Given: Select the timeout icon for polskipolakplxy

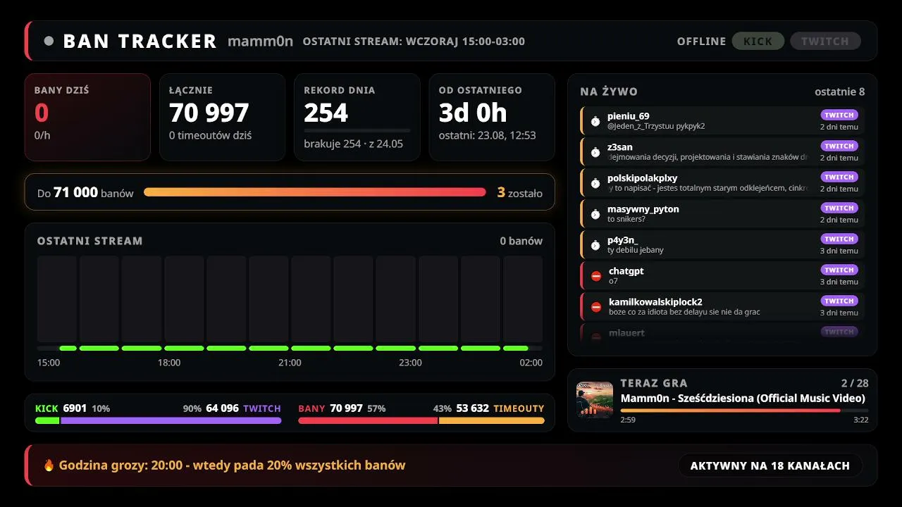Looking at the screenshot, I should click(x=595, y=183).
